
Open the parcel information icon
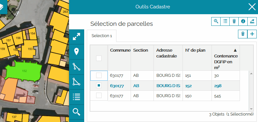(243, 21)
